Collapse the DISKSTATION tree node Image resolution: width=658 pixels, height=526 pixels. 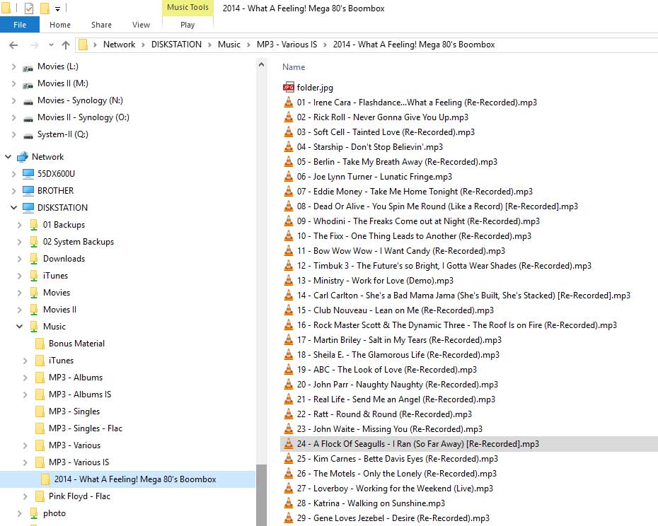14,208
